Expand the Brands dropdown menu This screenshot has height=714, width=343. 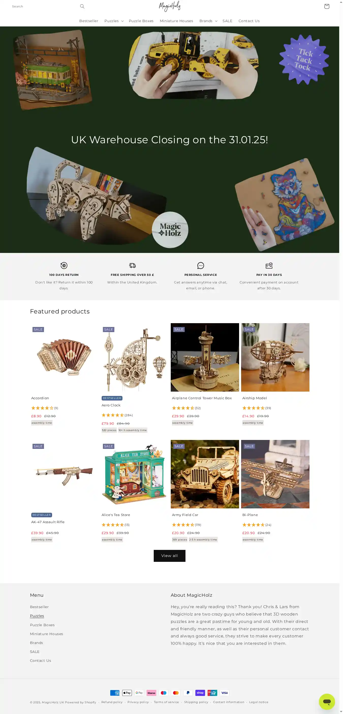[x=208, y=21]
